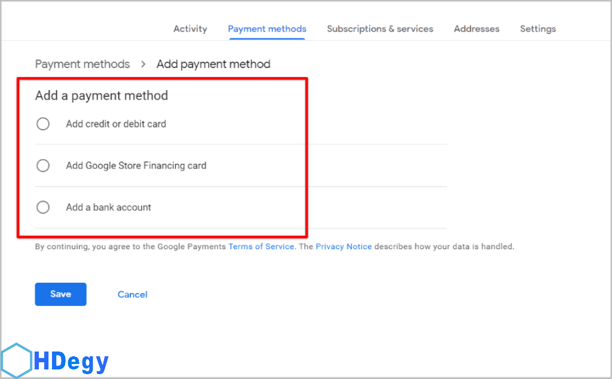
Task: Open the Activity tab
Action: point(190,29)
